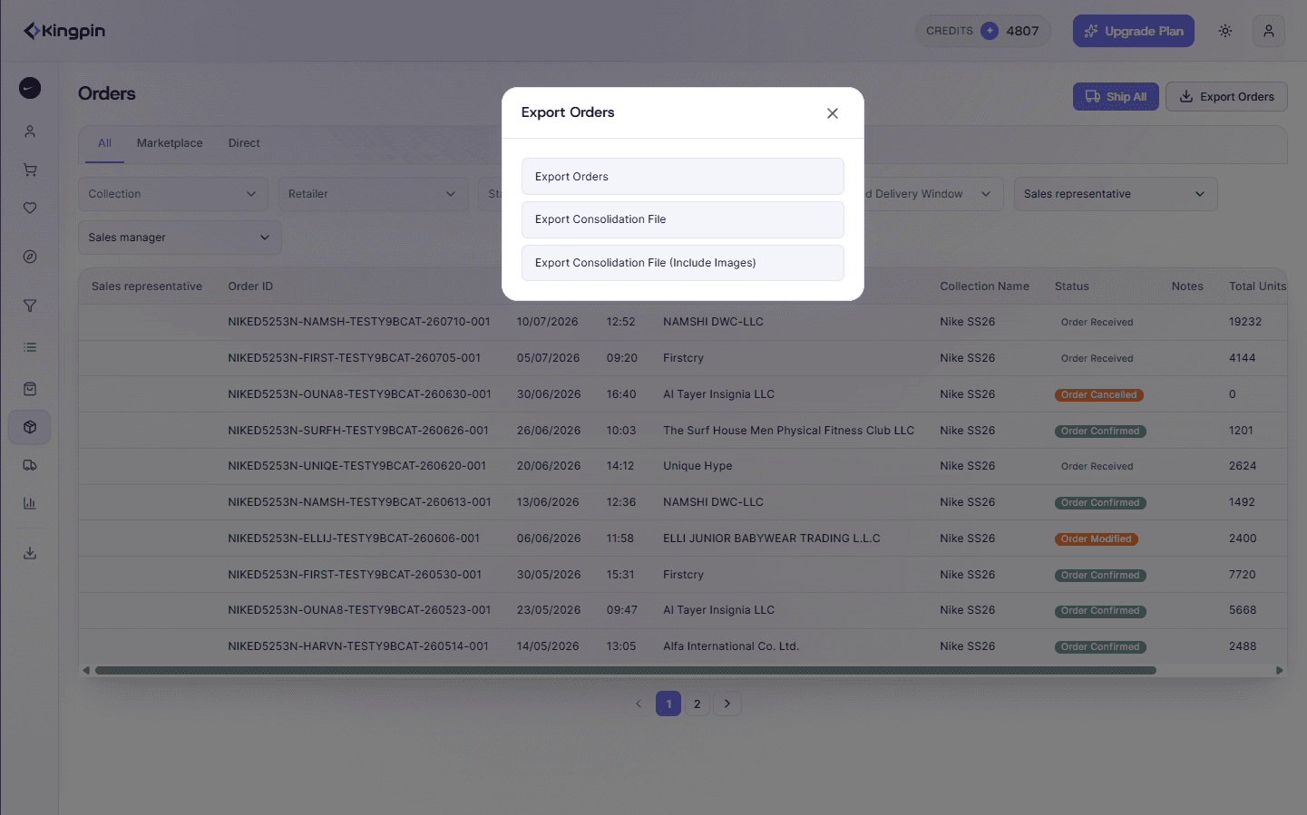Click the Nike brand logo in the sidebar
1307x815 pixels.
(x=30, y=88)
